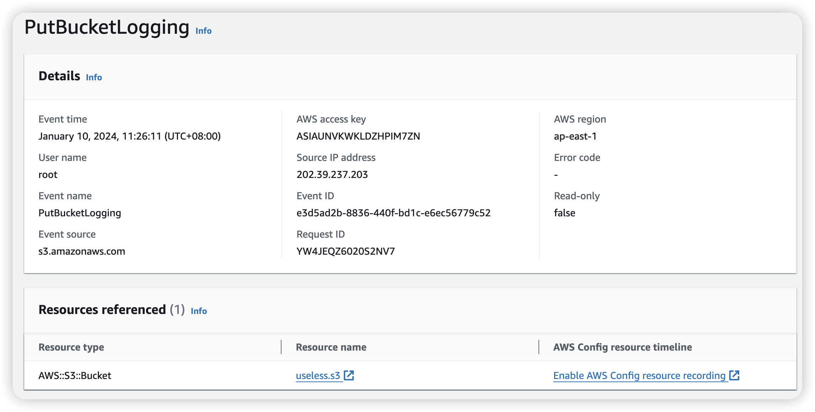Select the Resource type column header
Viewport: 815px width, 412px height.
coord(71,347)
